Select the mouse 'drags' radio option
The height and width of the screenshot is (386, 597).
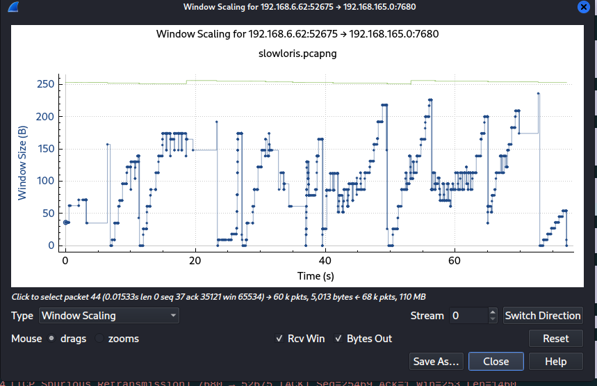coord(53,339)
